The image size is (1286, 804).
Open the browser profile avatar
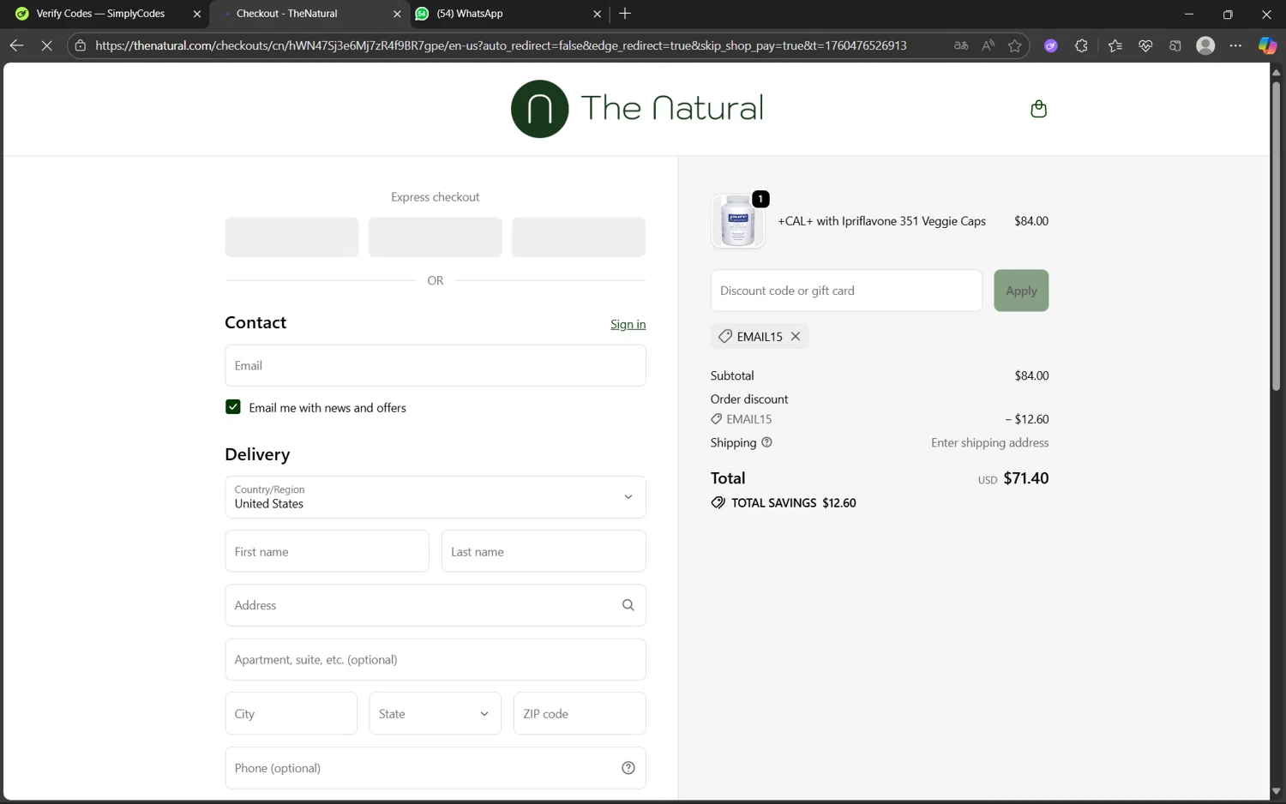(1205, 45)
